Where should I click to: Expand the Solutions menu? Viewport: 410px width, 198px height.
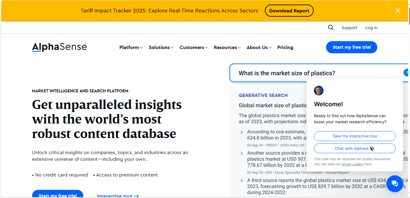[161, 47]
